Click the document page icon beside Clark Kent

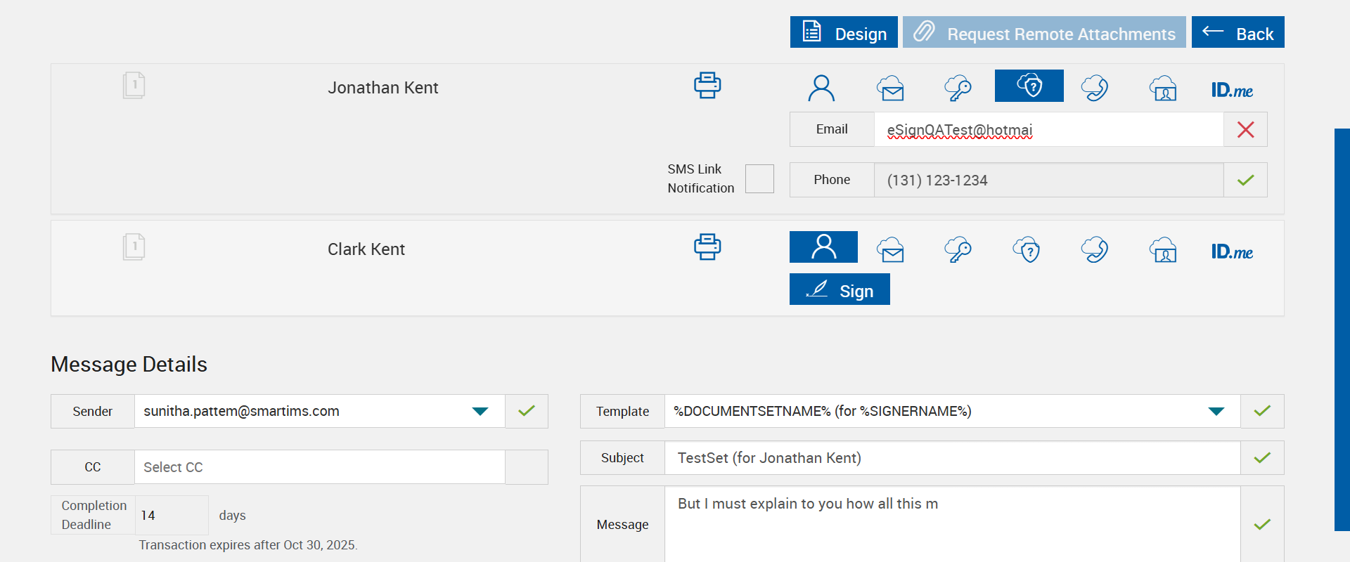134,247
